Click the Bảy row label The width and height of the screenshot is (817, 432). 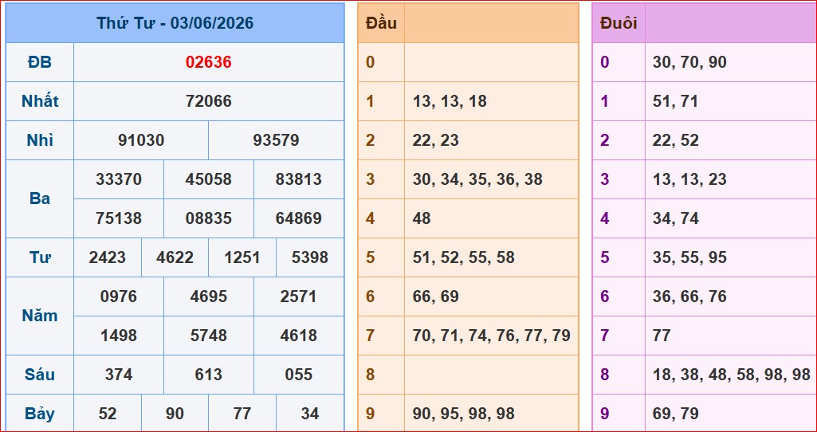(40, 414)
